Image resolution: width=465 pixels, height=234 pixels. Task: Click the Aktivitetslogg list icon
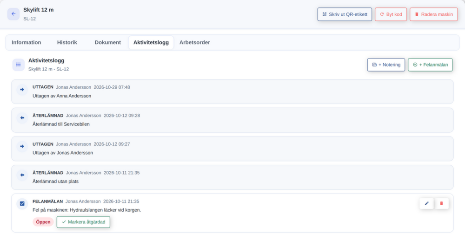click(x=19, y=65)
